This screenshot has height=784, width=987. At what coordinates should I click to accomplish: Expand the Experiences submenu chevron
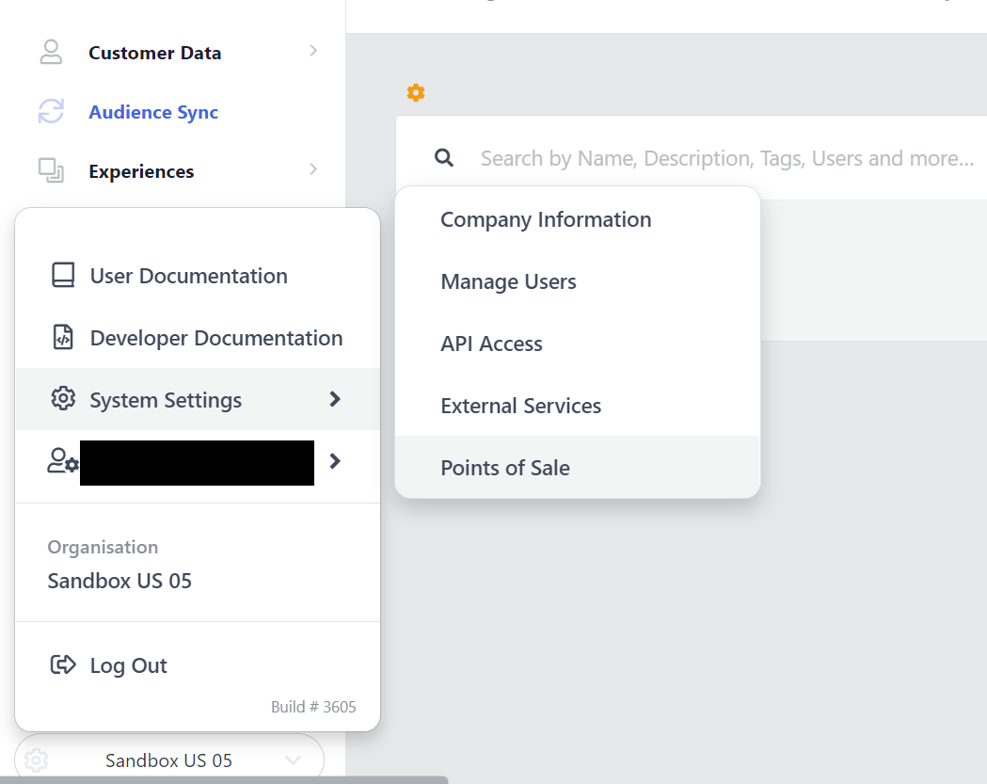pyautogui.click(x=313, y=169)
